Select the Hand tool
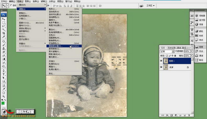This screenshot has width=207, height=119. [4, 93]
